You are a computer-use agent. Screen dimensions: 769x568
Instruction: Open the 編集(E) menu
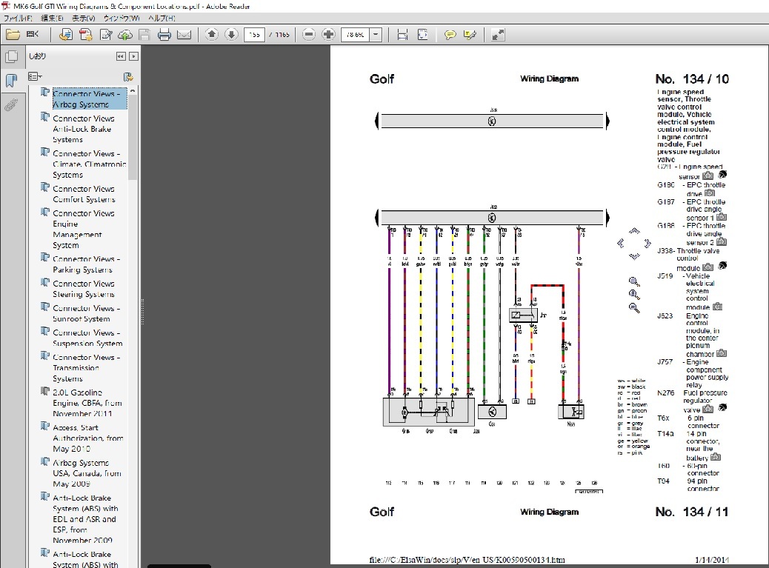tap(52, 18)
